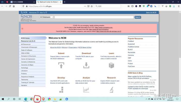Click the Search button
The width and height of the screenshot is (181, 103).
(x=138, y=17)
